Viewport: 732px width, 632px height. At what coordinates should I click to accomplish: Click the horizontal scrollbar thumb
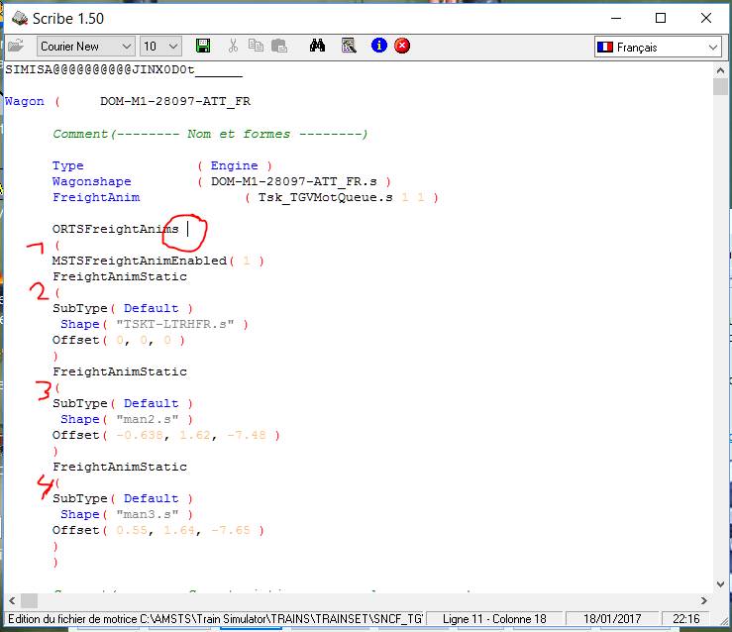[x=29, y=600]
